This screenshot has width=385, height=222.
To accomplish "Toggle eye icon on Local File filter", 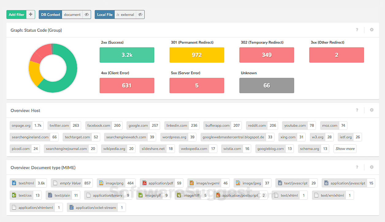I will tap(140, 15).
